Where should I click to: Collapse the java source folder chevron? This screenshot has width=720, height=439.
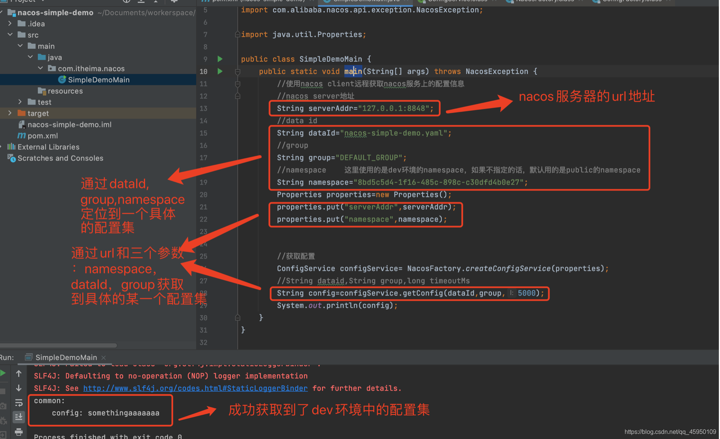click(30, 57)
